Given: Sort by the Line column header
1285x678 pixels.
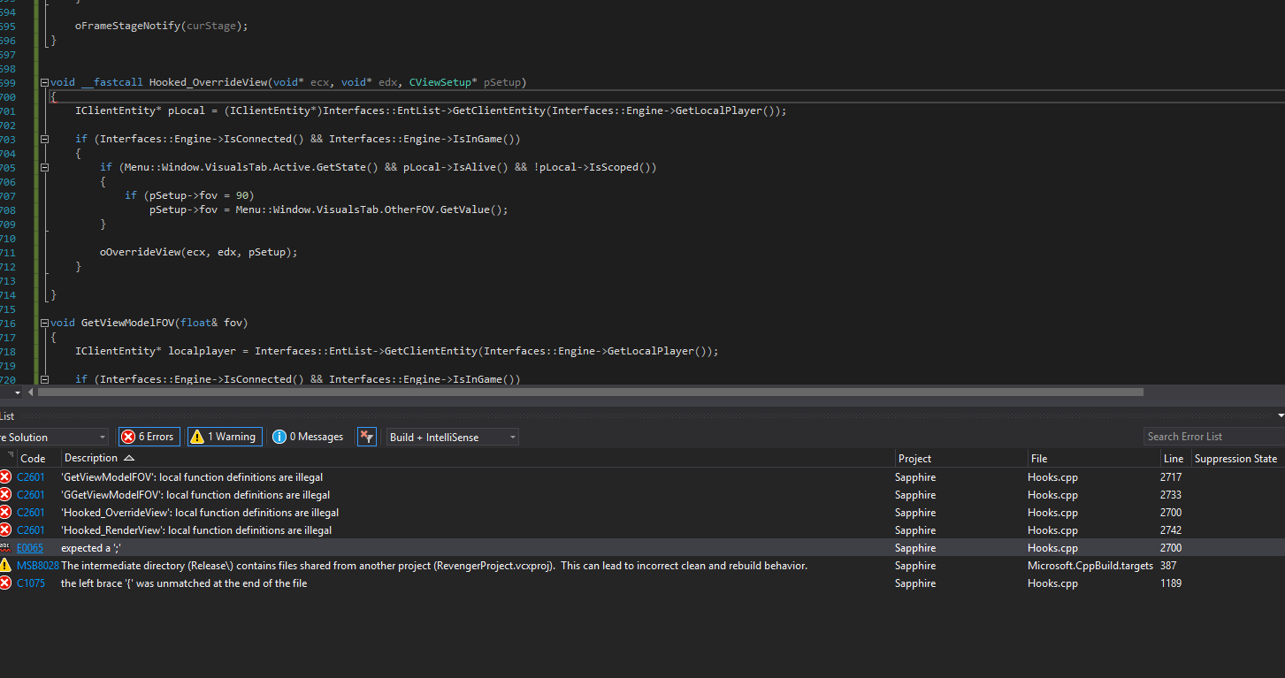Looking at the screenshot, I should coord(1174,459).
